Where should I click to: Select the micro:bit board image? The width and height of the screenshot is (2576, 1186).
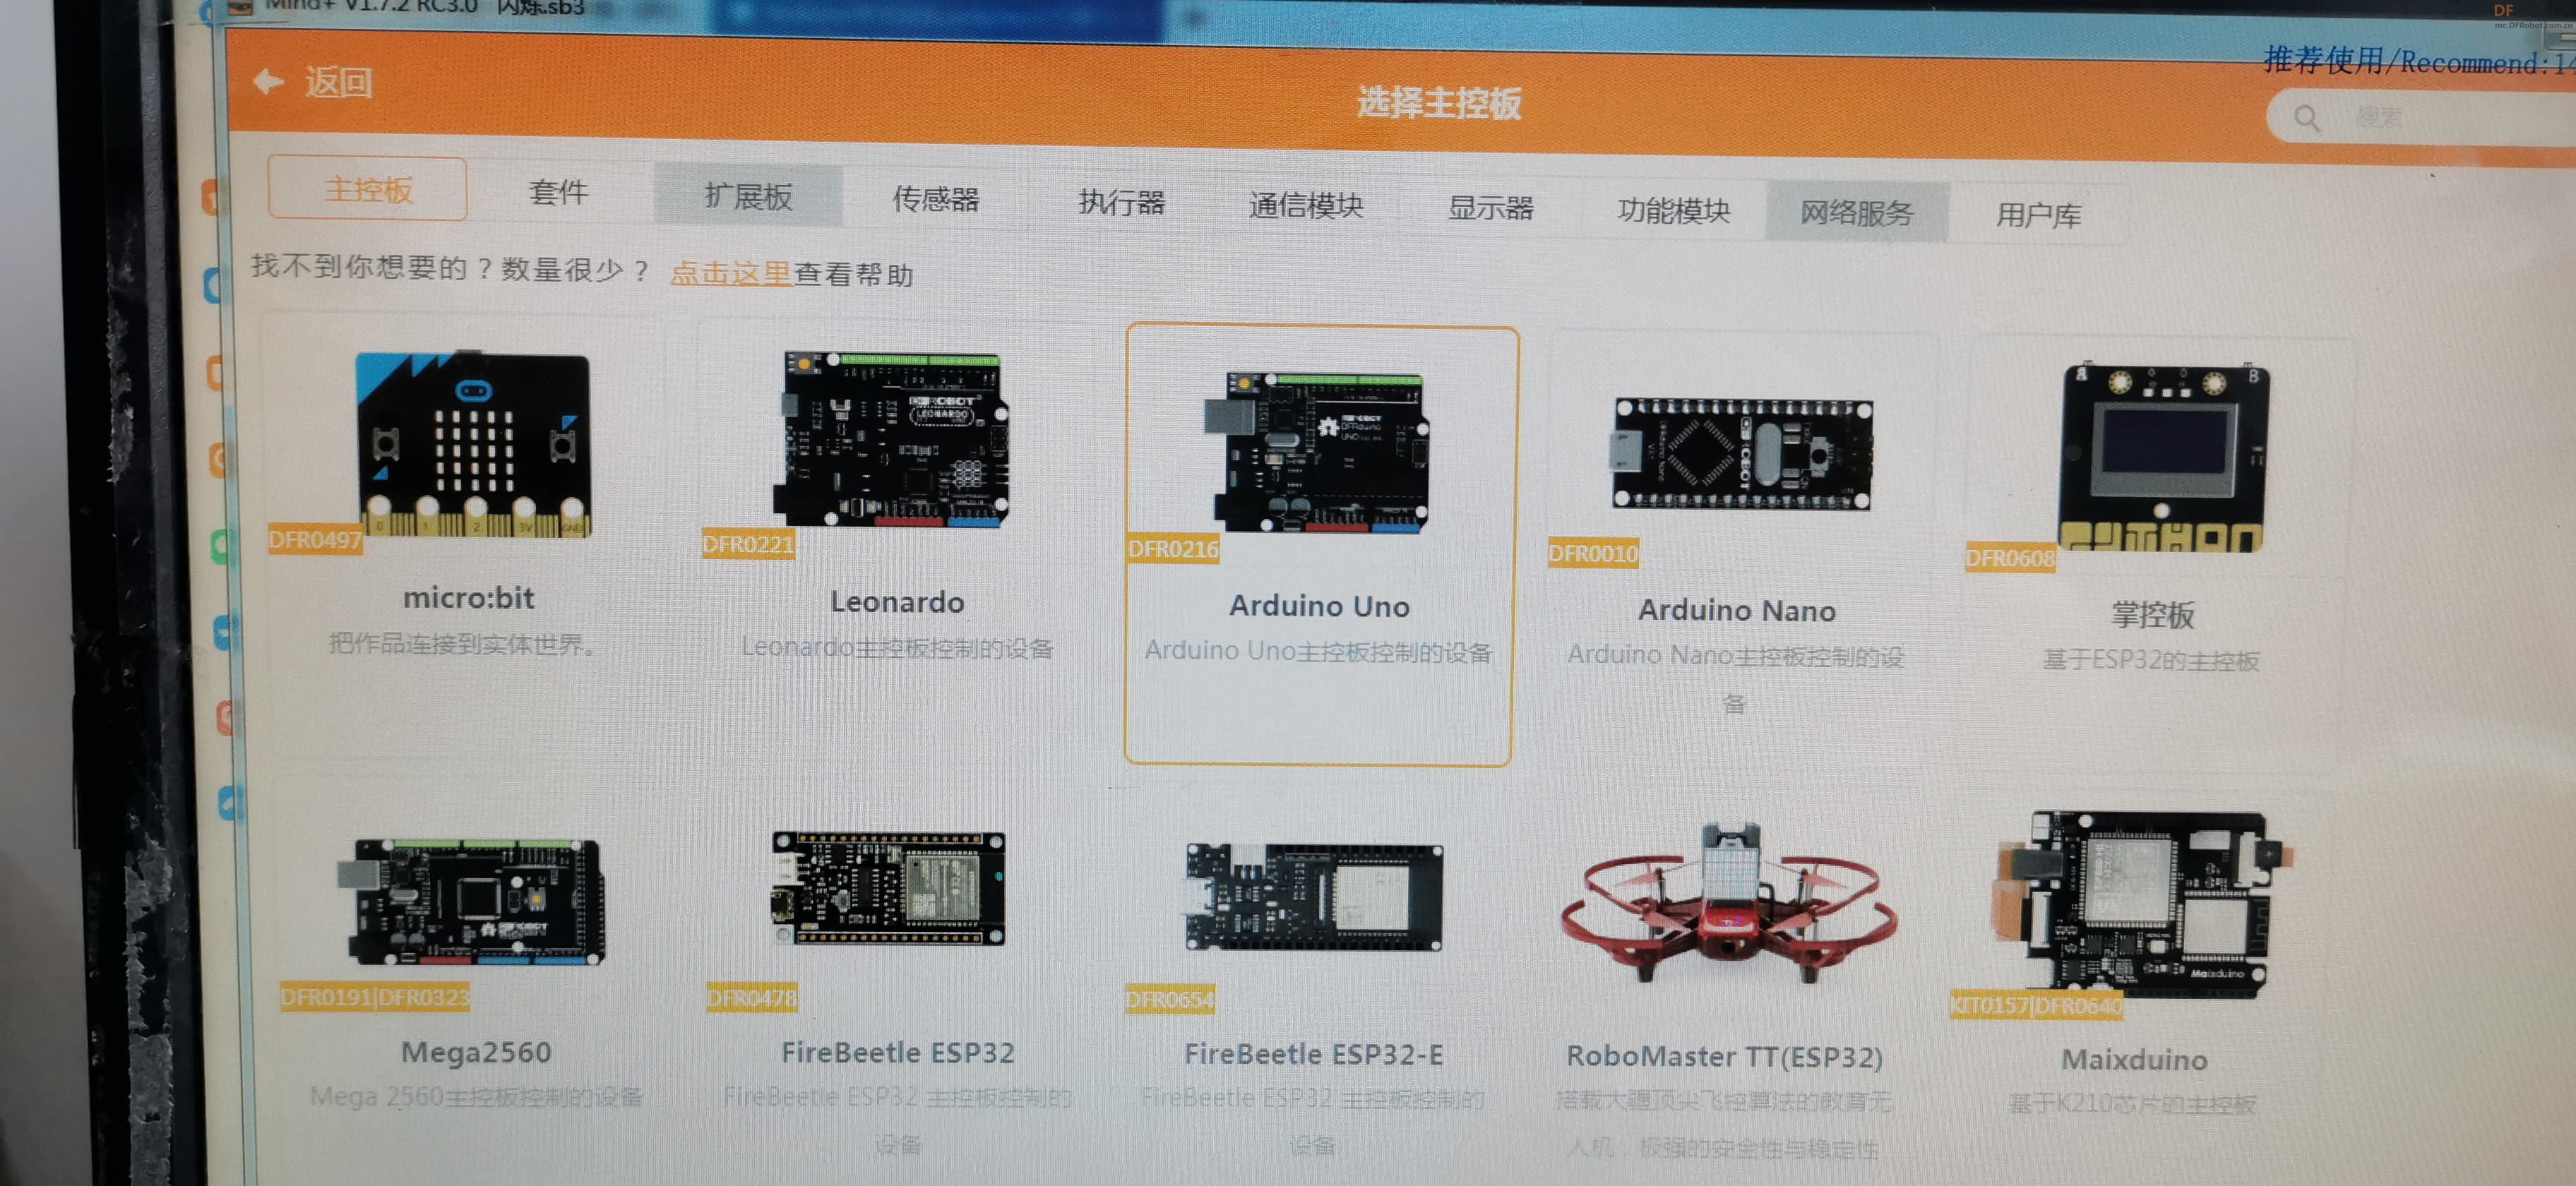click(474, 443)
